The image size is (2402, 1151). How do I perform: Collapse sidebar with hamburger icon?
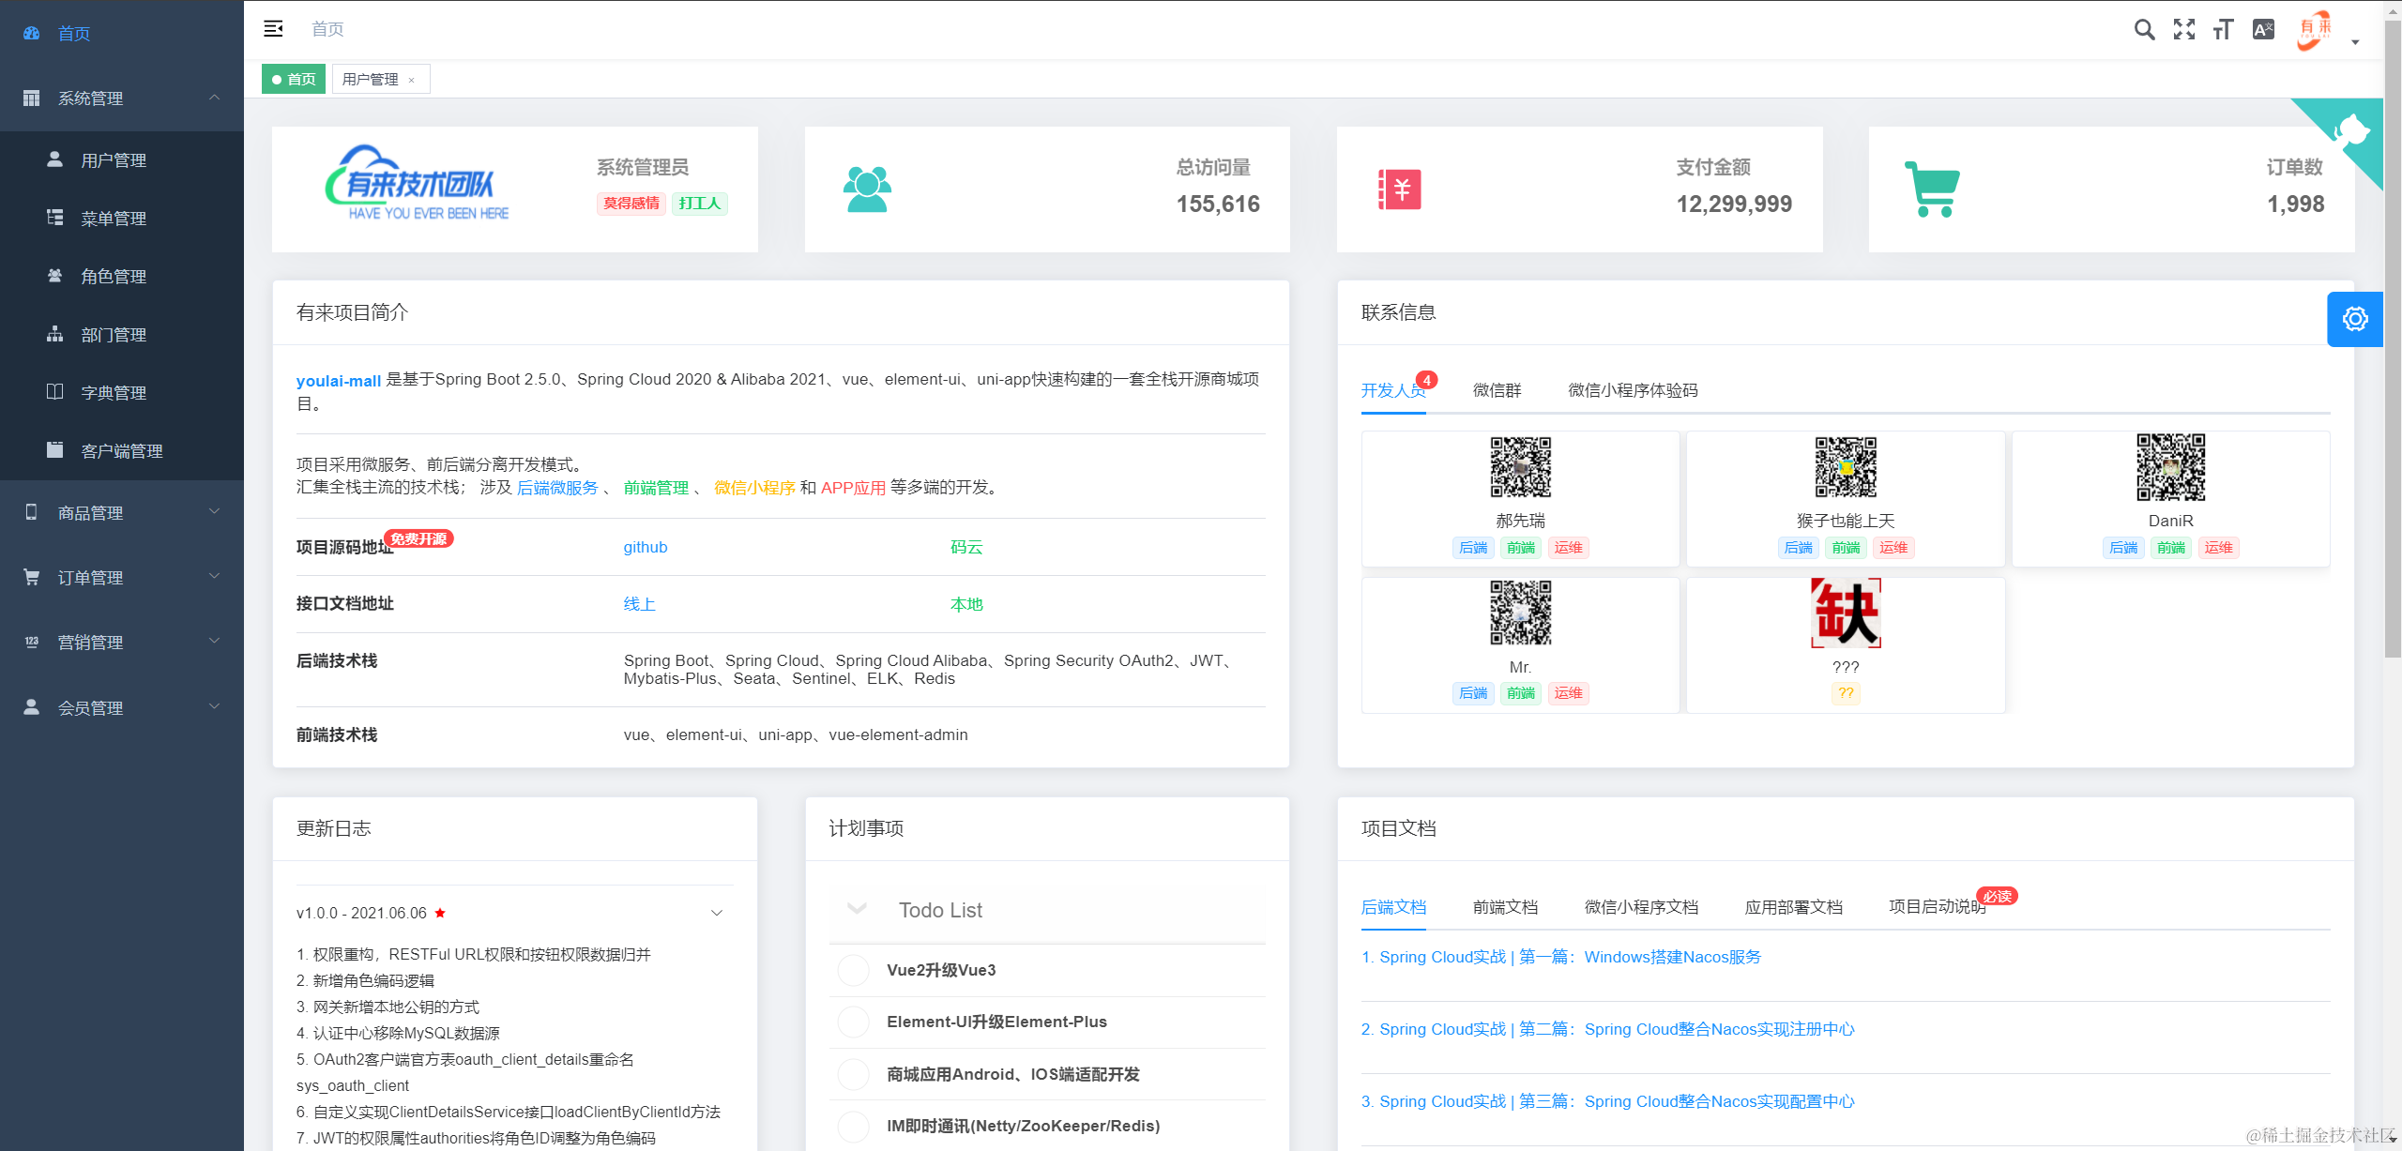point(273,29)
